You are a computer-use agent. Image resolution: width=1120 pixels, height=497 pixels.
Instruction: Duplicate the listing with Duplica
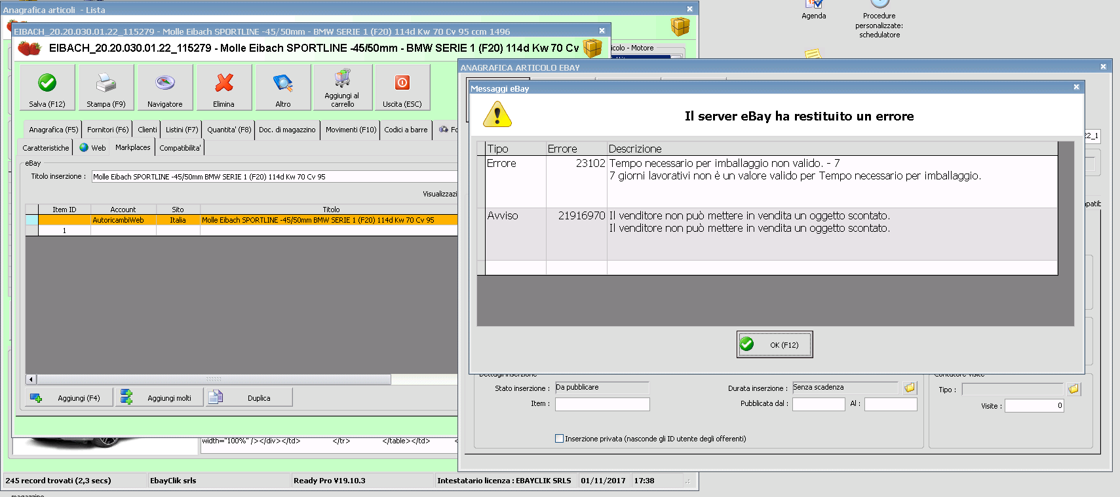[249, 397]
